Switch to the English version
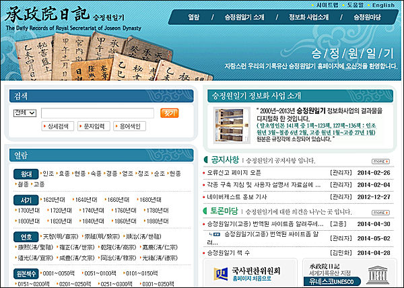The height and width of the screenshot is (288, 404). pos(383,5)
